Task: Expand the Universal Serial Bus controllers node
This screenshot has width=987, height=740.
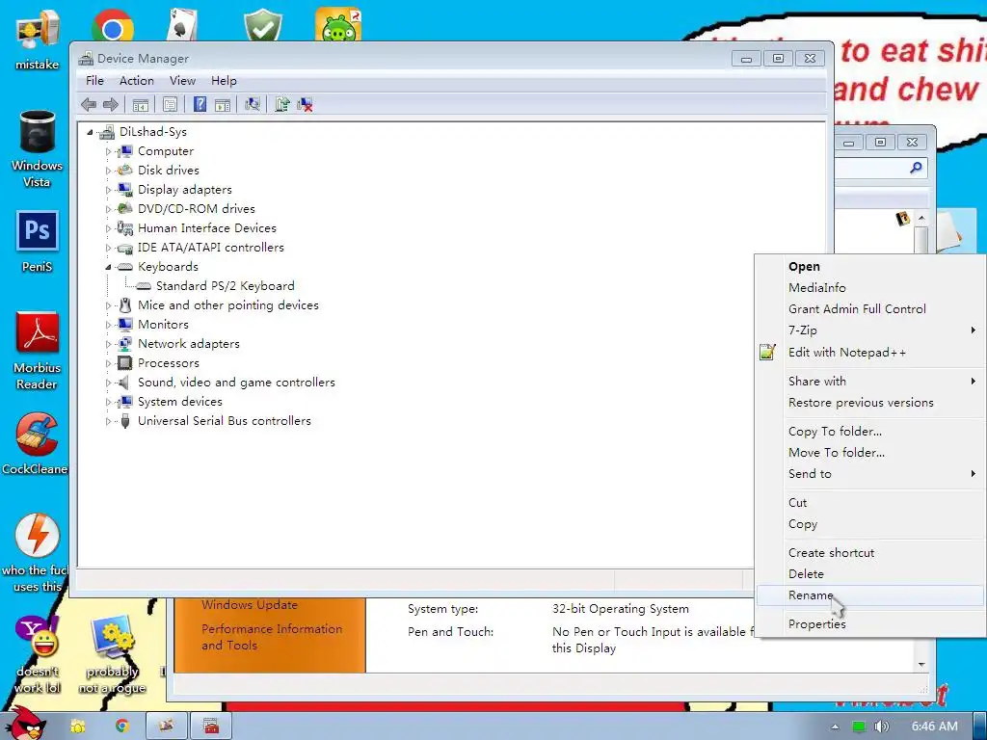Action: click(108, 421)
